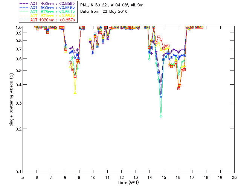Click the x-axis tick label 17
241x192 pixels.
[192, 177]
